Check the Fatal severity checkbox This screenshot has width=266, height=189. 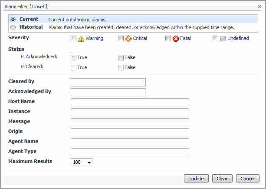click(168, 38)
